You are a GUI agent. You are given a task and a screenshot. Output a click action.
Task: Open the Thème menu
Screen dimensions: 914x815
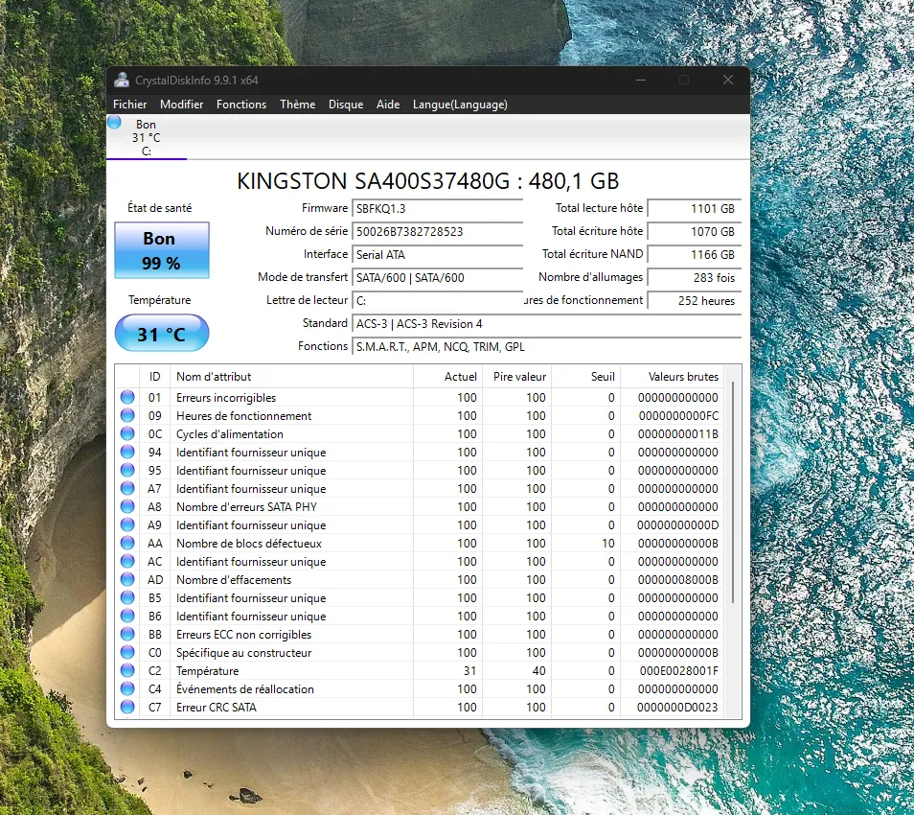click(297, 105)
